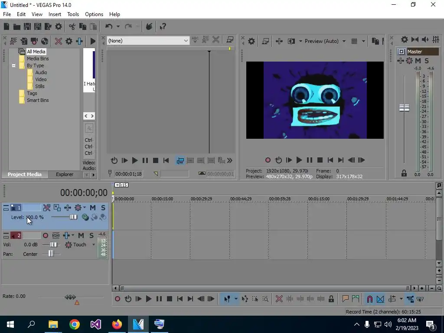The height and width of the screenshot is (333, 444).
Task: Lock the Master fader channels
Action: pyautogui.click(x=404, y=173)
